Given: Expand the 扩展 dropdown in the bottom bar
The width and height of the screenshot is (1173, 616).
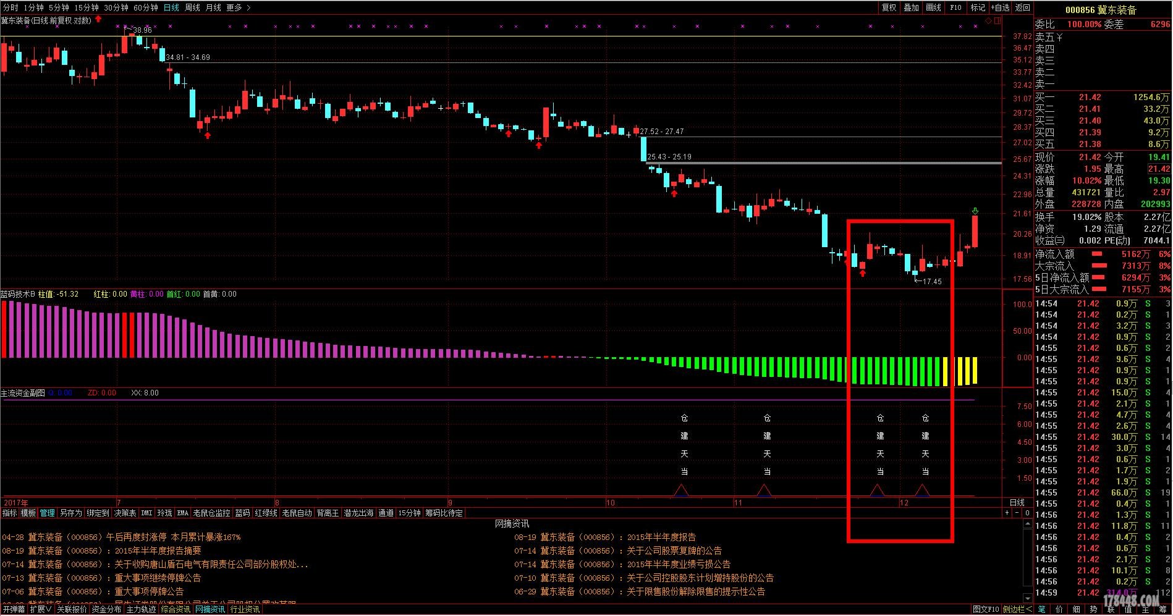Looking at the screenshot, I should click(x=41, y=609).
